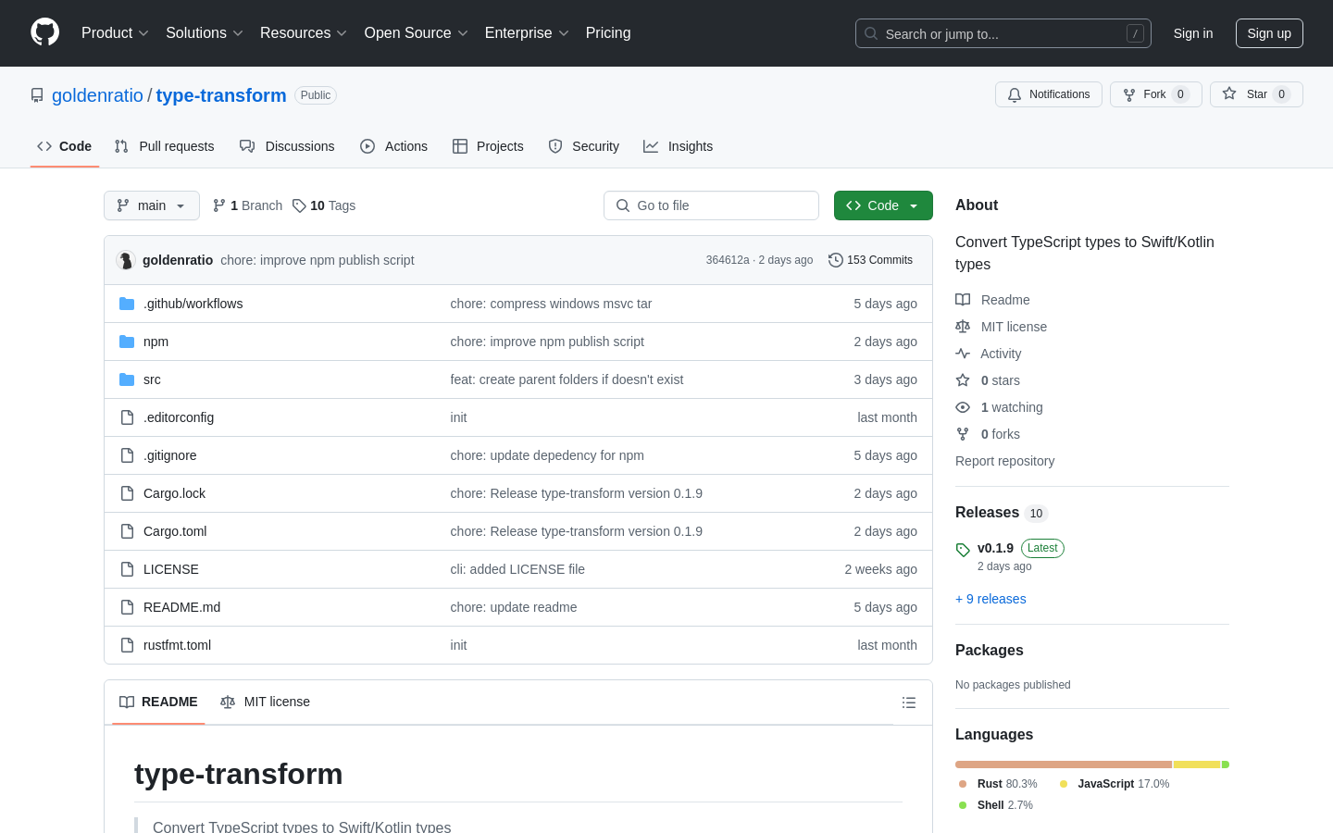This screenshot has height=833, width=1333.
Task: Click the MIT license scale icon in About
Action: pyautogui.click(x=963, y=327)
